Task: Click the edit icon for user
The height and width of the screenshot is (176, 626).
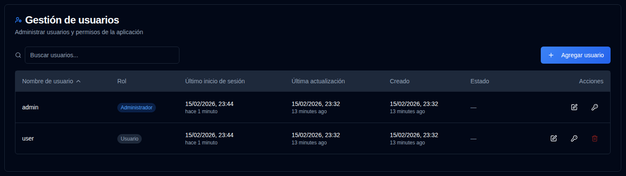Action: 554,138
